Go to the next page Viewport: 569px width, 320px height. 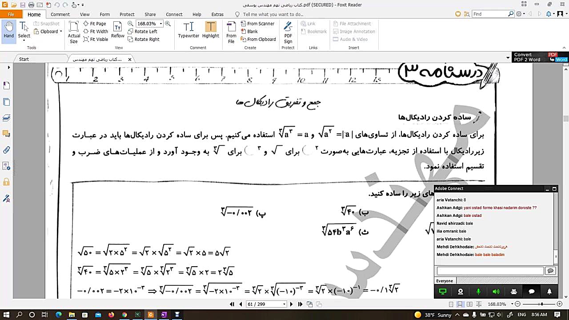[291, 304]
